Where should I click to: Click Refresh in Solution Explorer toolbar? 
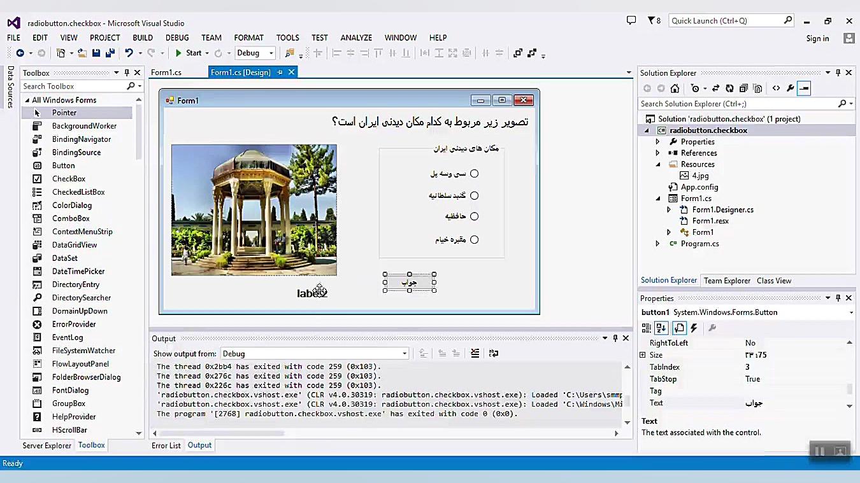[x=729, y=88]
